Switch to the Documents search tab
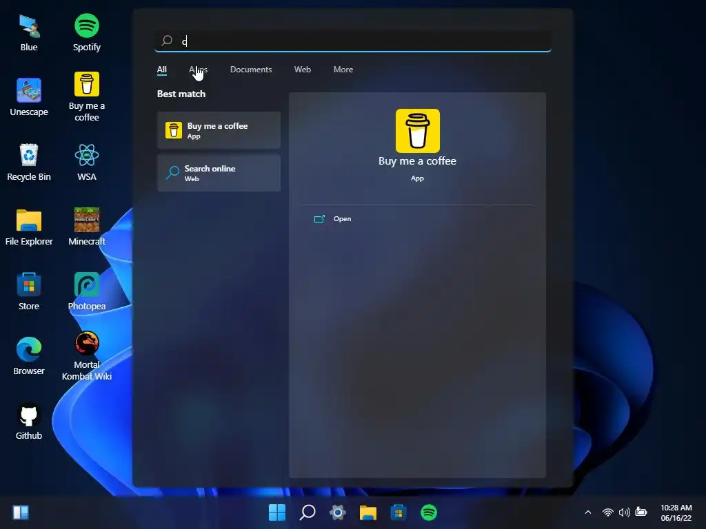 click(251, 70)
